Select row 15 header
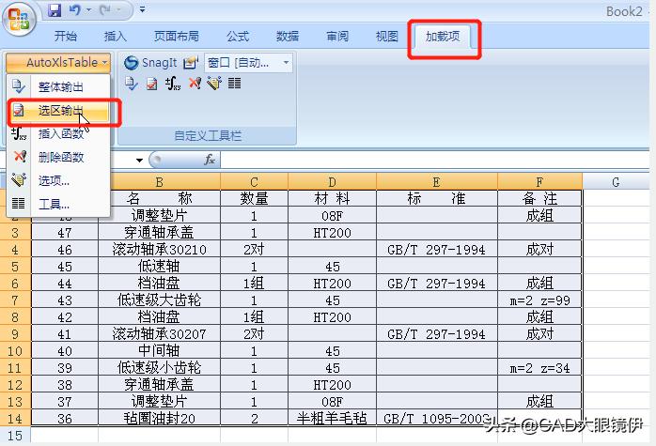Viewport: 656px width, 446px height. tap(15, 436)
